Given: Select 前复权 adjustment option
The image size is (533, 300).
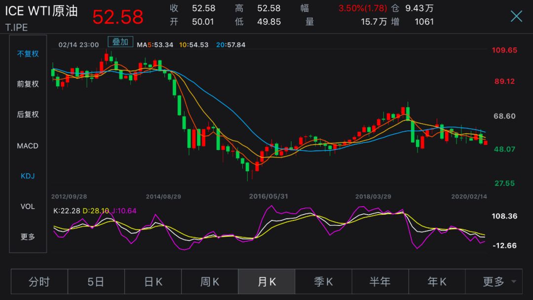Looking at the screenshot, I should tap(28, 84).
